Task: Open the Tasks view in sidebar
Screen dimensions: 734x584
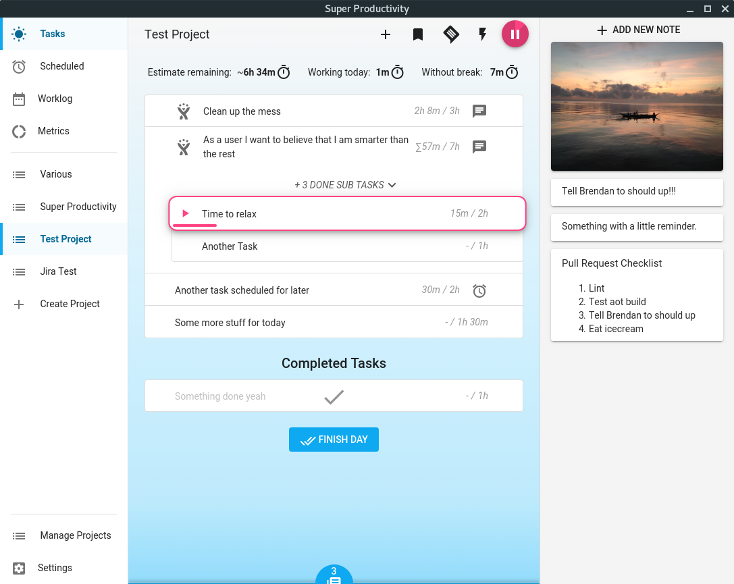Action: [x=64, y=34]
